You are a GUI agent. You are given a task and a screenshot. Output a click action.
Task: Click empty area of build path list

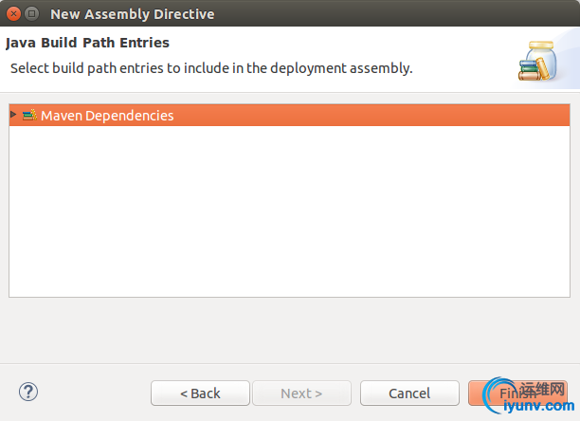coord(284,218)
